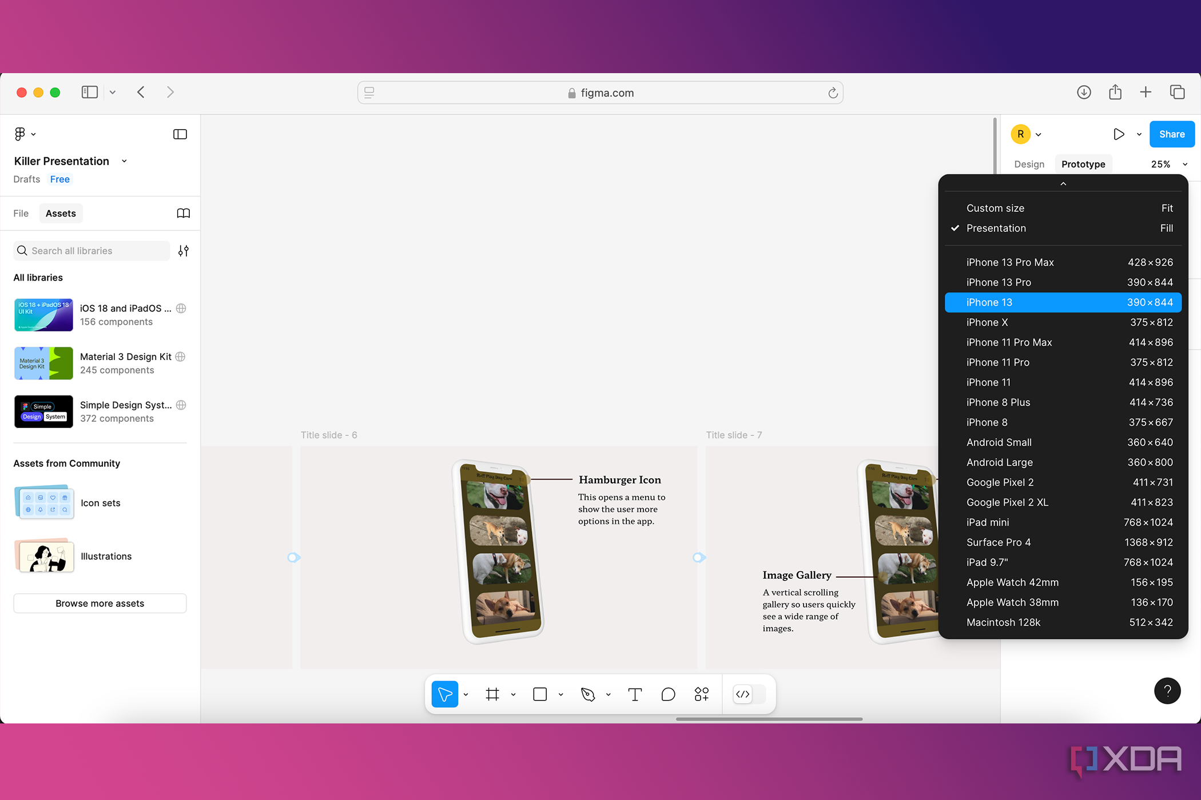
Task: Click the Search all libraries field
Action: [x=92, y=251]
